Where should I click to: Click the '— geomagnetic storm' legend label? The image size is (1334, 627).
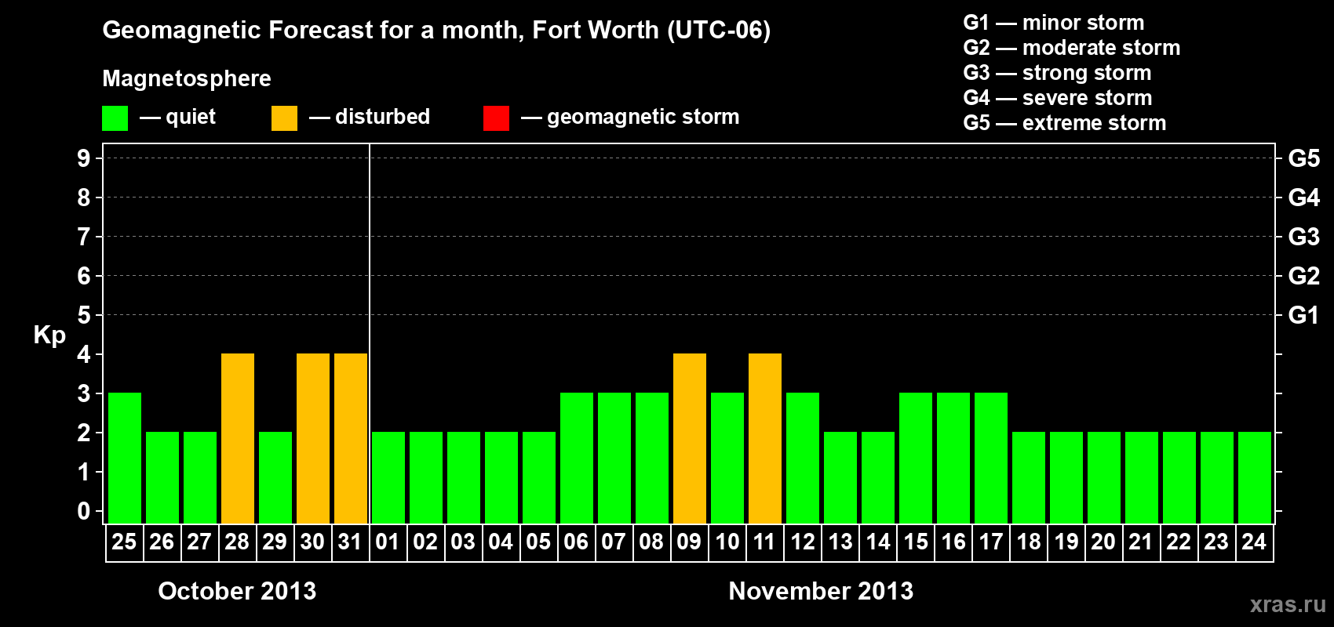pyautogui.click(x=630, y=118)
